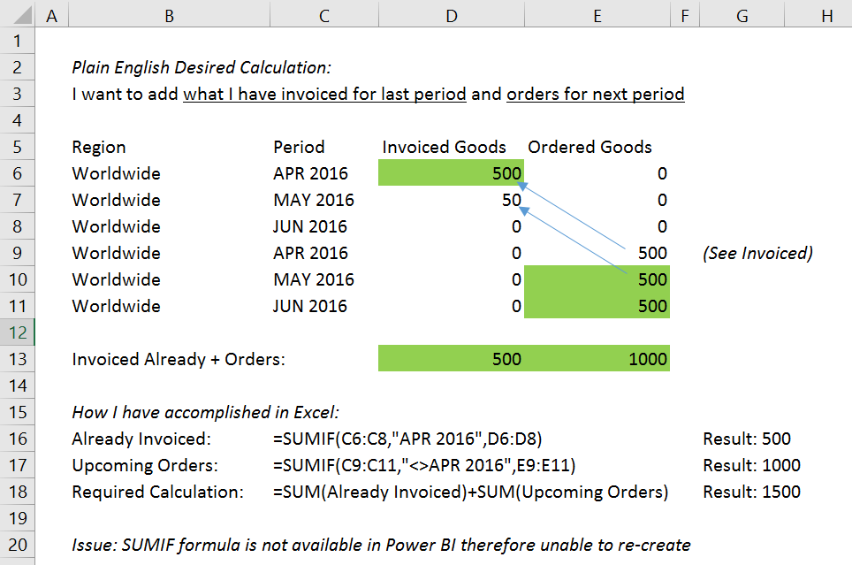Image resolution: width=852 pixels, height=565 pixels.
Task: Click the green 500 total in row 13
Action: 451,358
